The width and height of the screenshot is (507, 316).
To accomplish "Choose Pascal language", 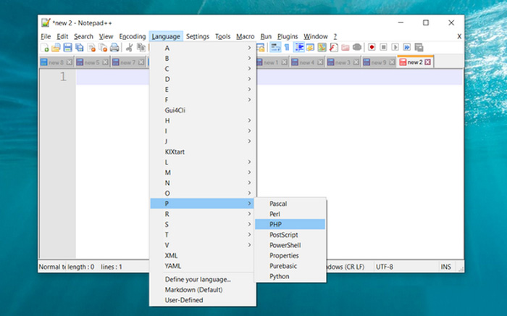I will point(290,204).
